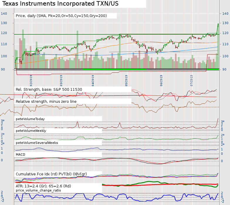Click the tall volume spike bar before 04/2019

(x=77, y=49)
